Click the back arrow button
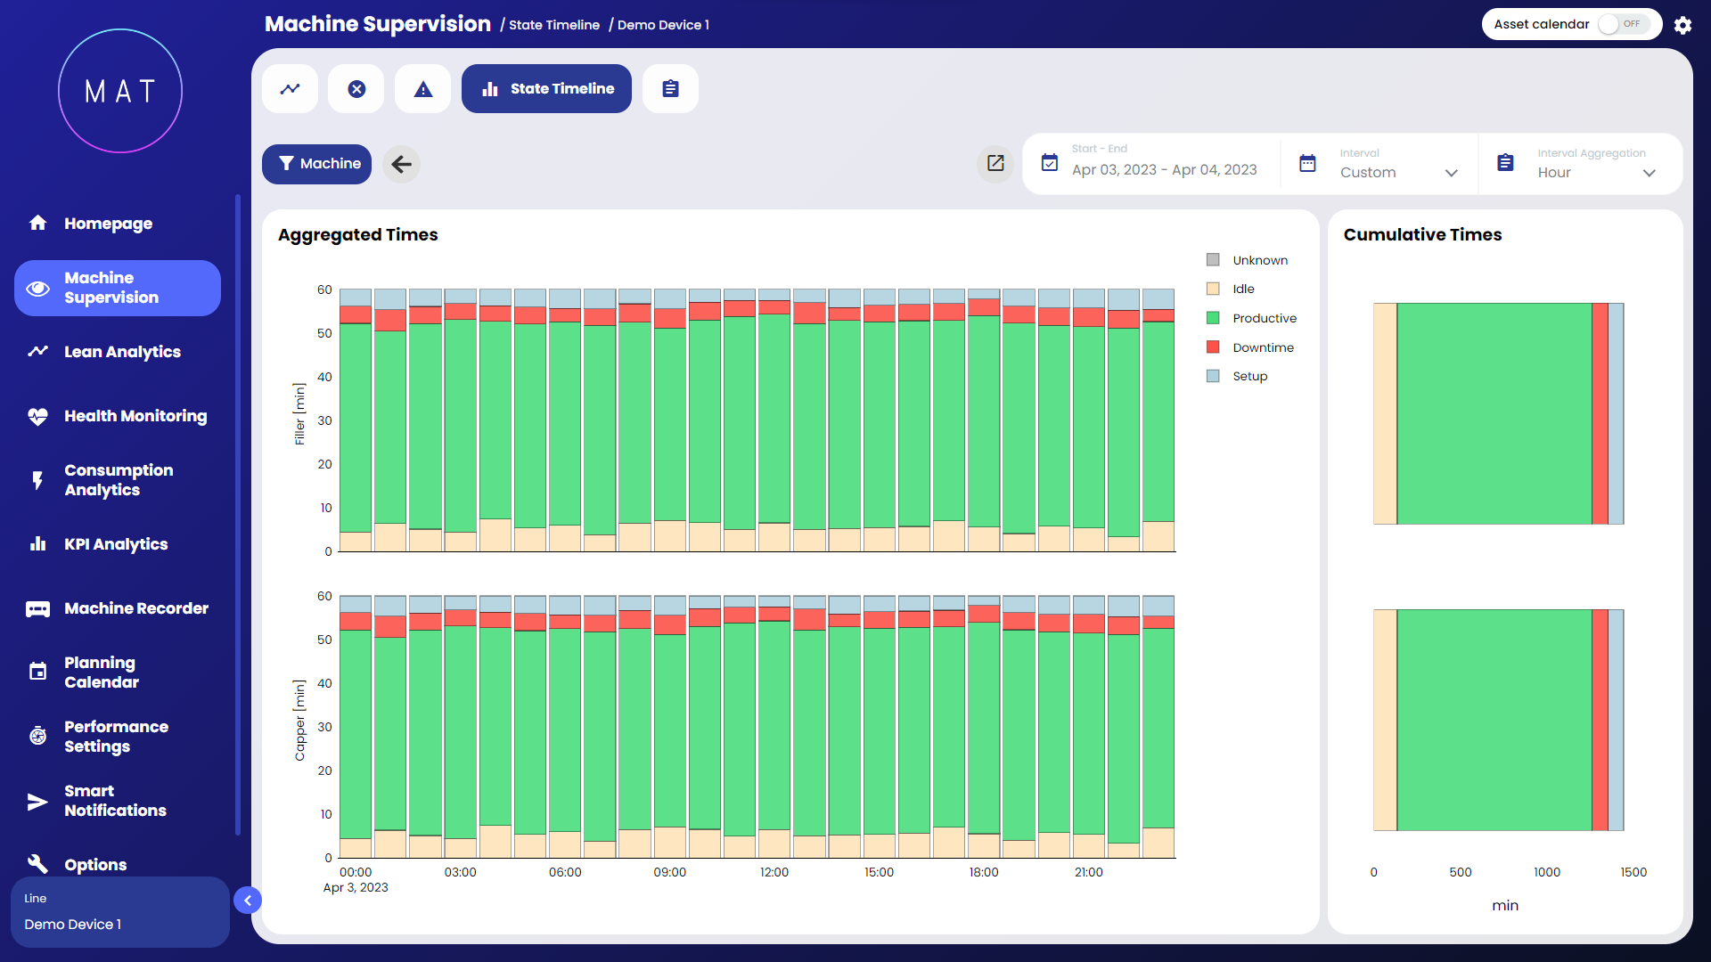Viewport: 1711px width, 962px height. click(402, 164)
